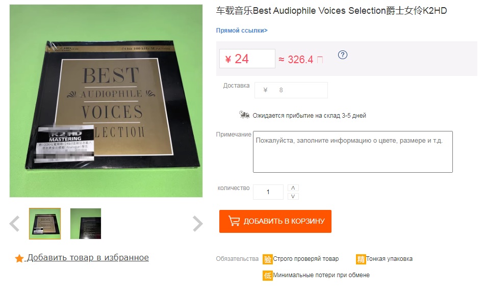Click the star favorites icon
This screenshot has width=485, height=295.
[x=19, y=259]
